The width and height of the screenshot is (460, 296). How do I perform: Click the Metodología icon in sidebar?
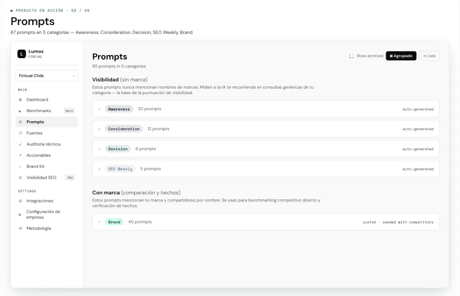pyautogui.click(x=20, y=228)
